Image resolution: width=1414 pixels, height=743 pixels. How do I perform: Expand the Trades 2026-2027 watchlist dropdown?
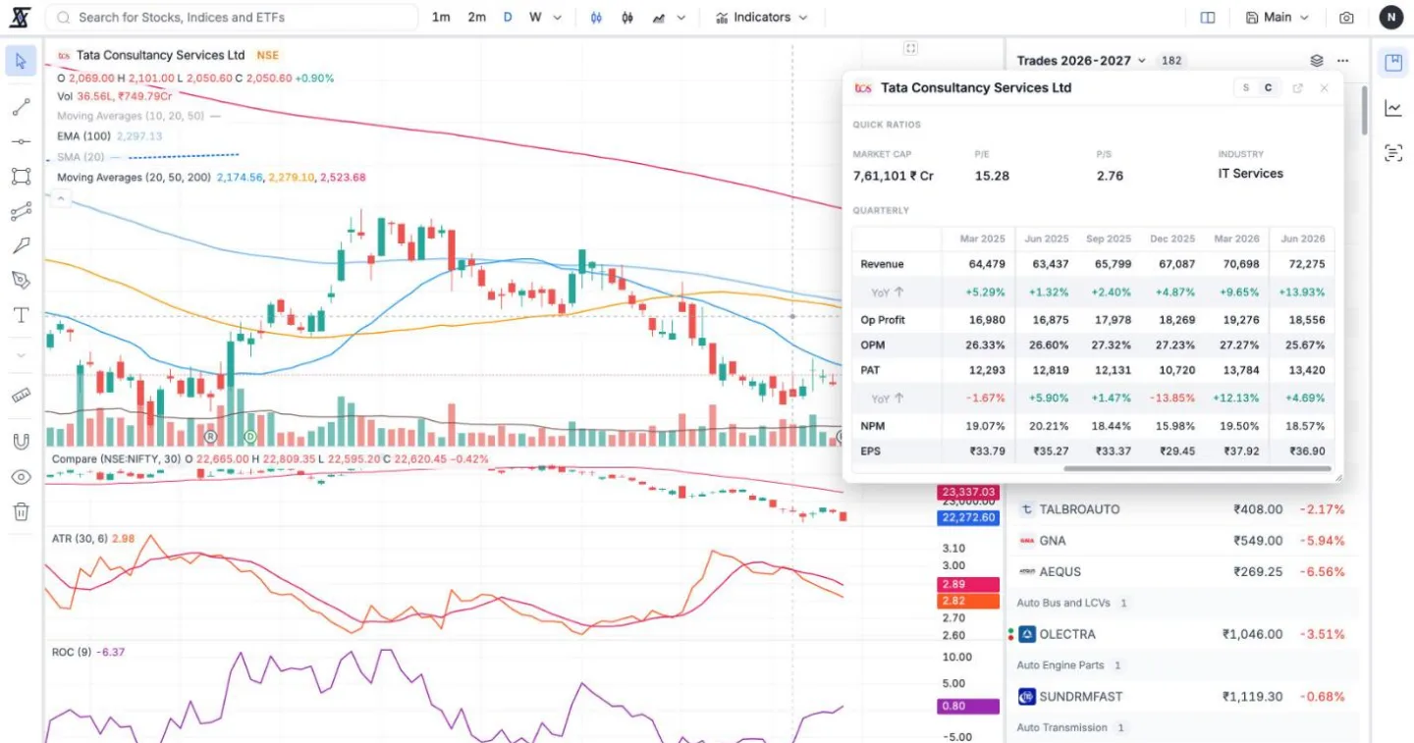tap(1082, 61)
